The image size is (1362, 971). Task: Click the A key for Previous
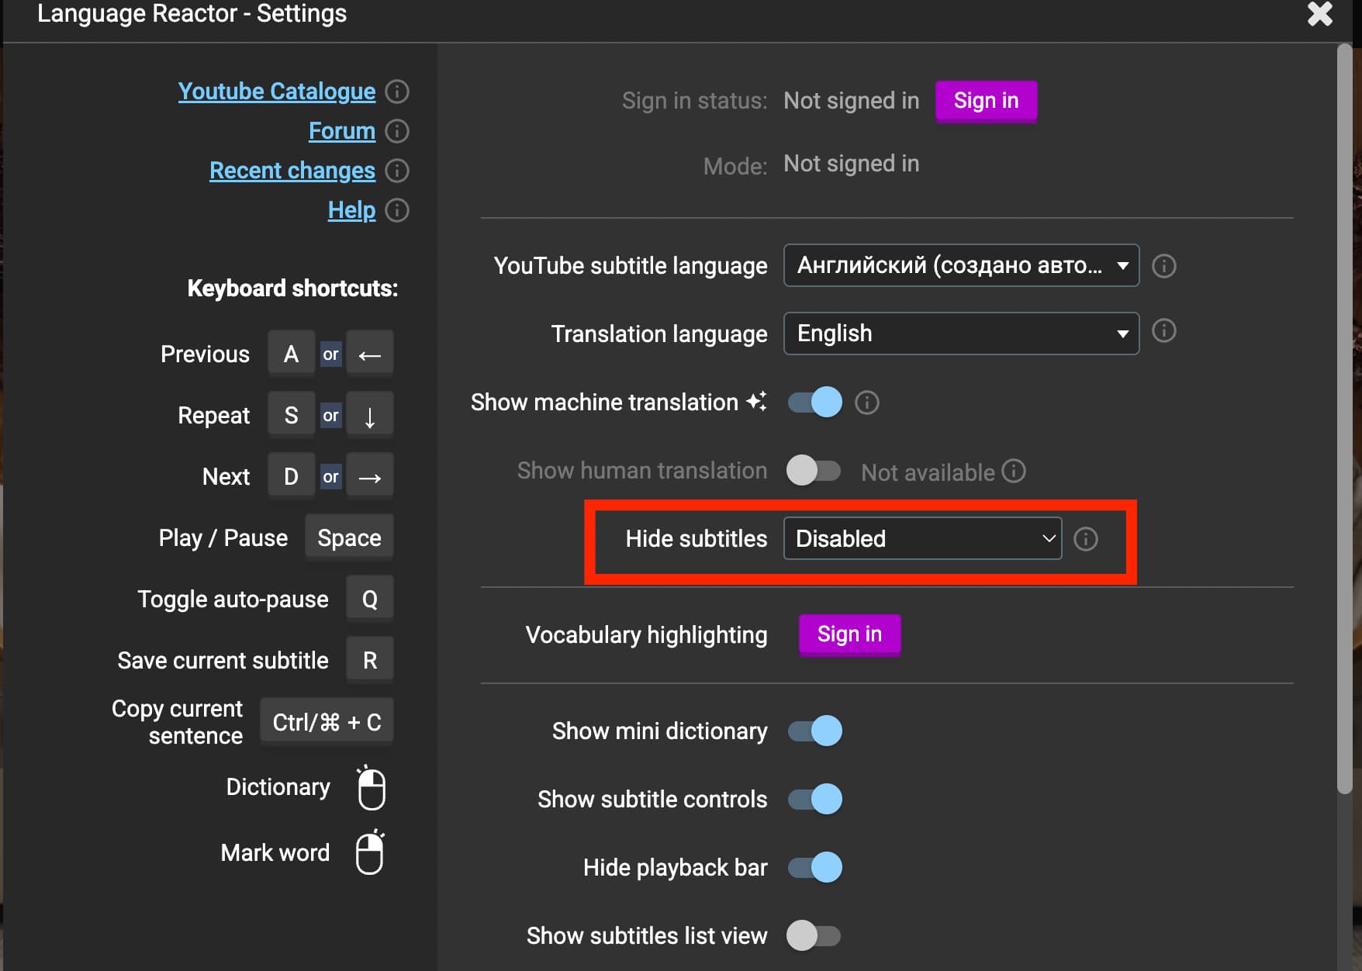[x=292, y=354]
